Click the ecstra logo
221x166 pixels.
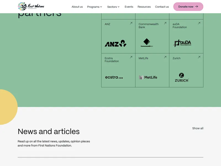114,77
